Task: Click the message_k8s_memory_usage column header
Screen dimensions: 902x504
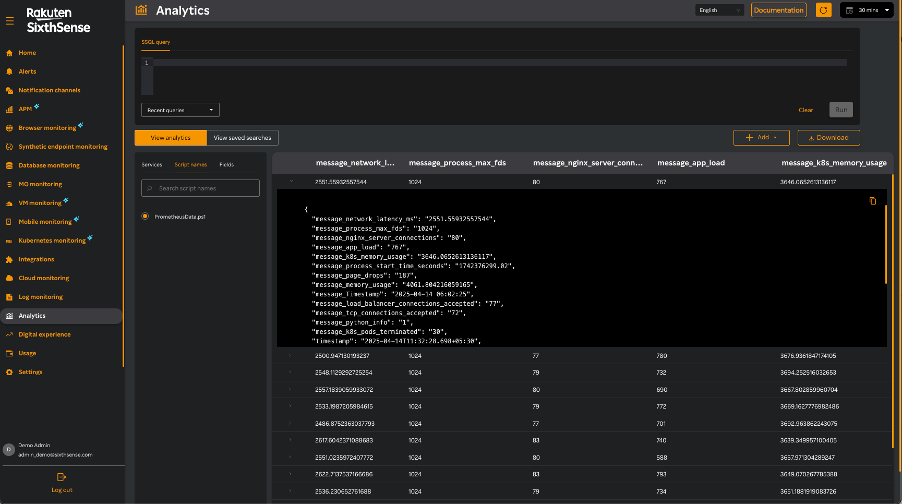Action: click(834, 163)
